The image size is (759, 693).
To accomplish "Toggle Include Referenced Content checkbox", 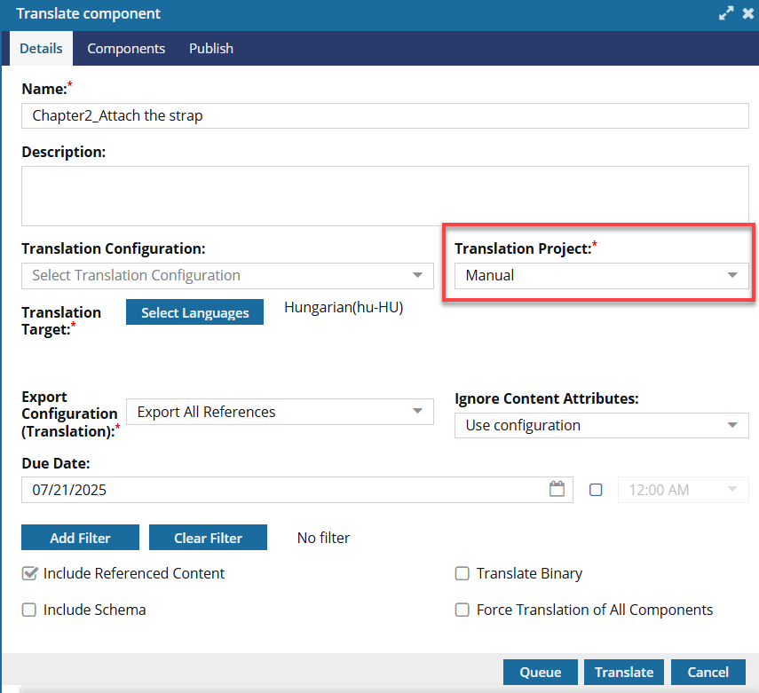I will [x=29, y=573].
